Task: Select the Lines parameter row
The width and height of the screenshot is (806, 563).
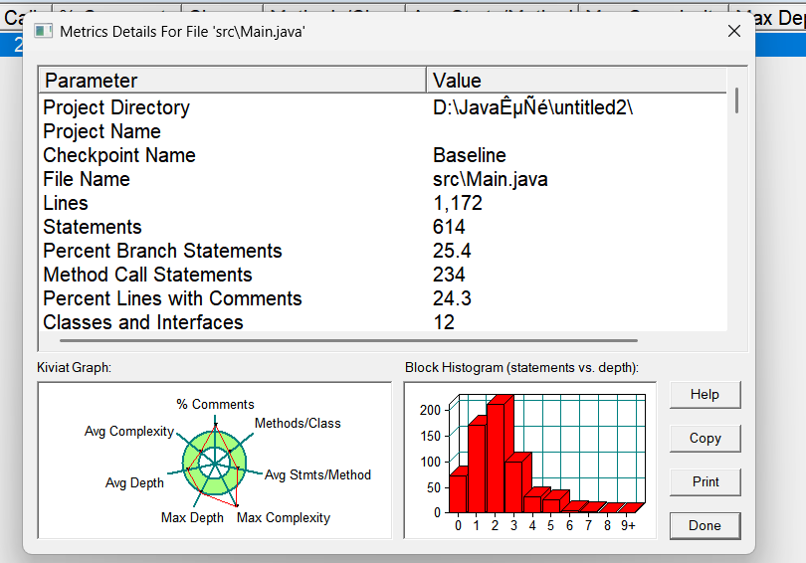Action: (383, 203)
